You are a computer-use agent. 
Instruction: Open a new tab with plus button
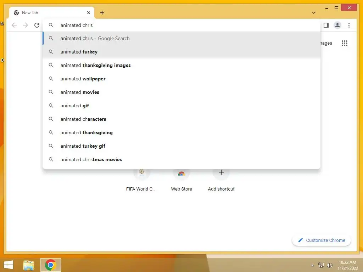[102, 13]
